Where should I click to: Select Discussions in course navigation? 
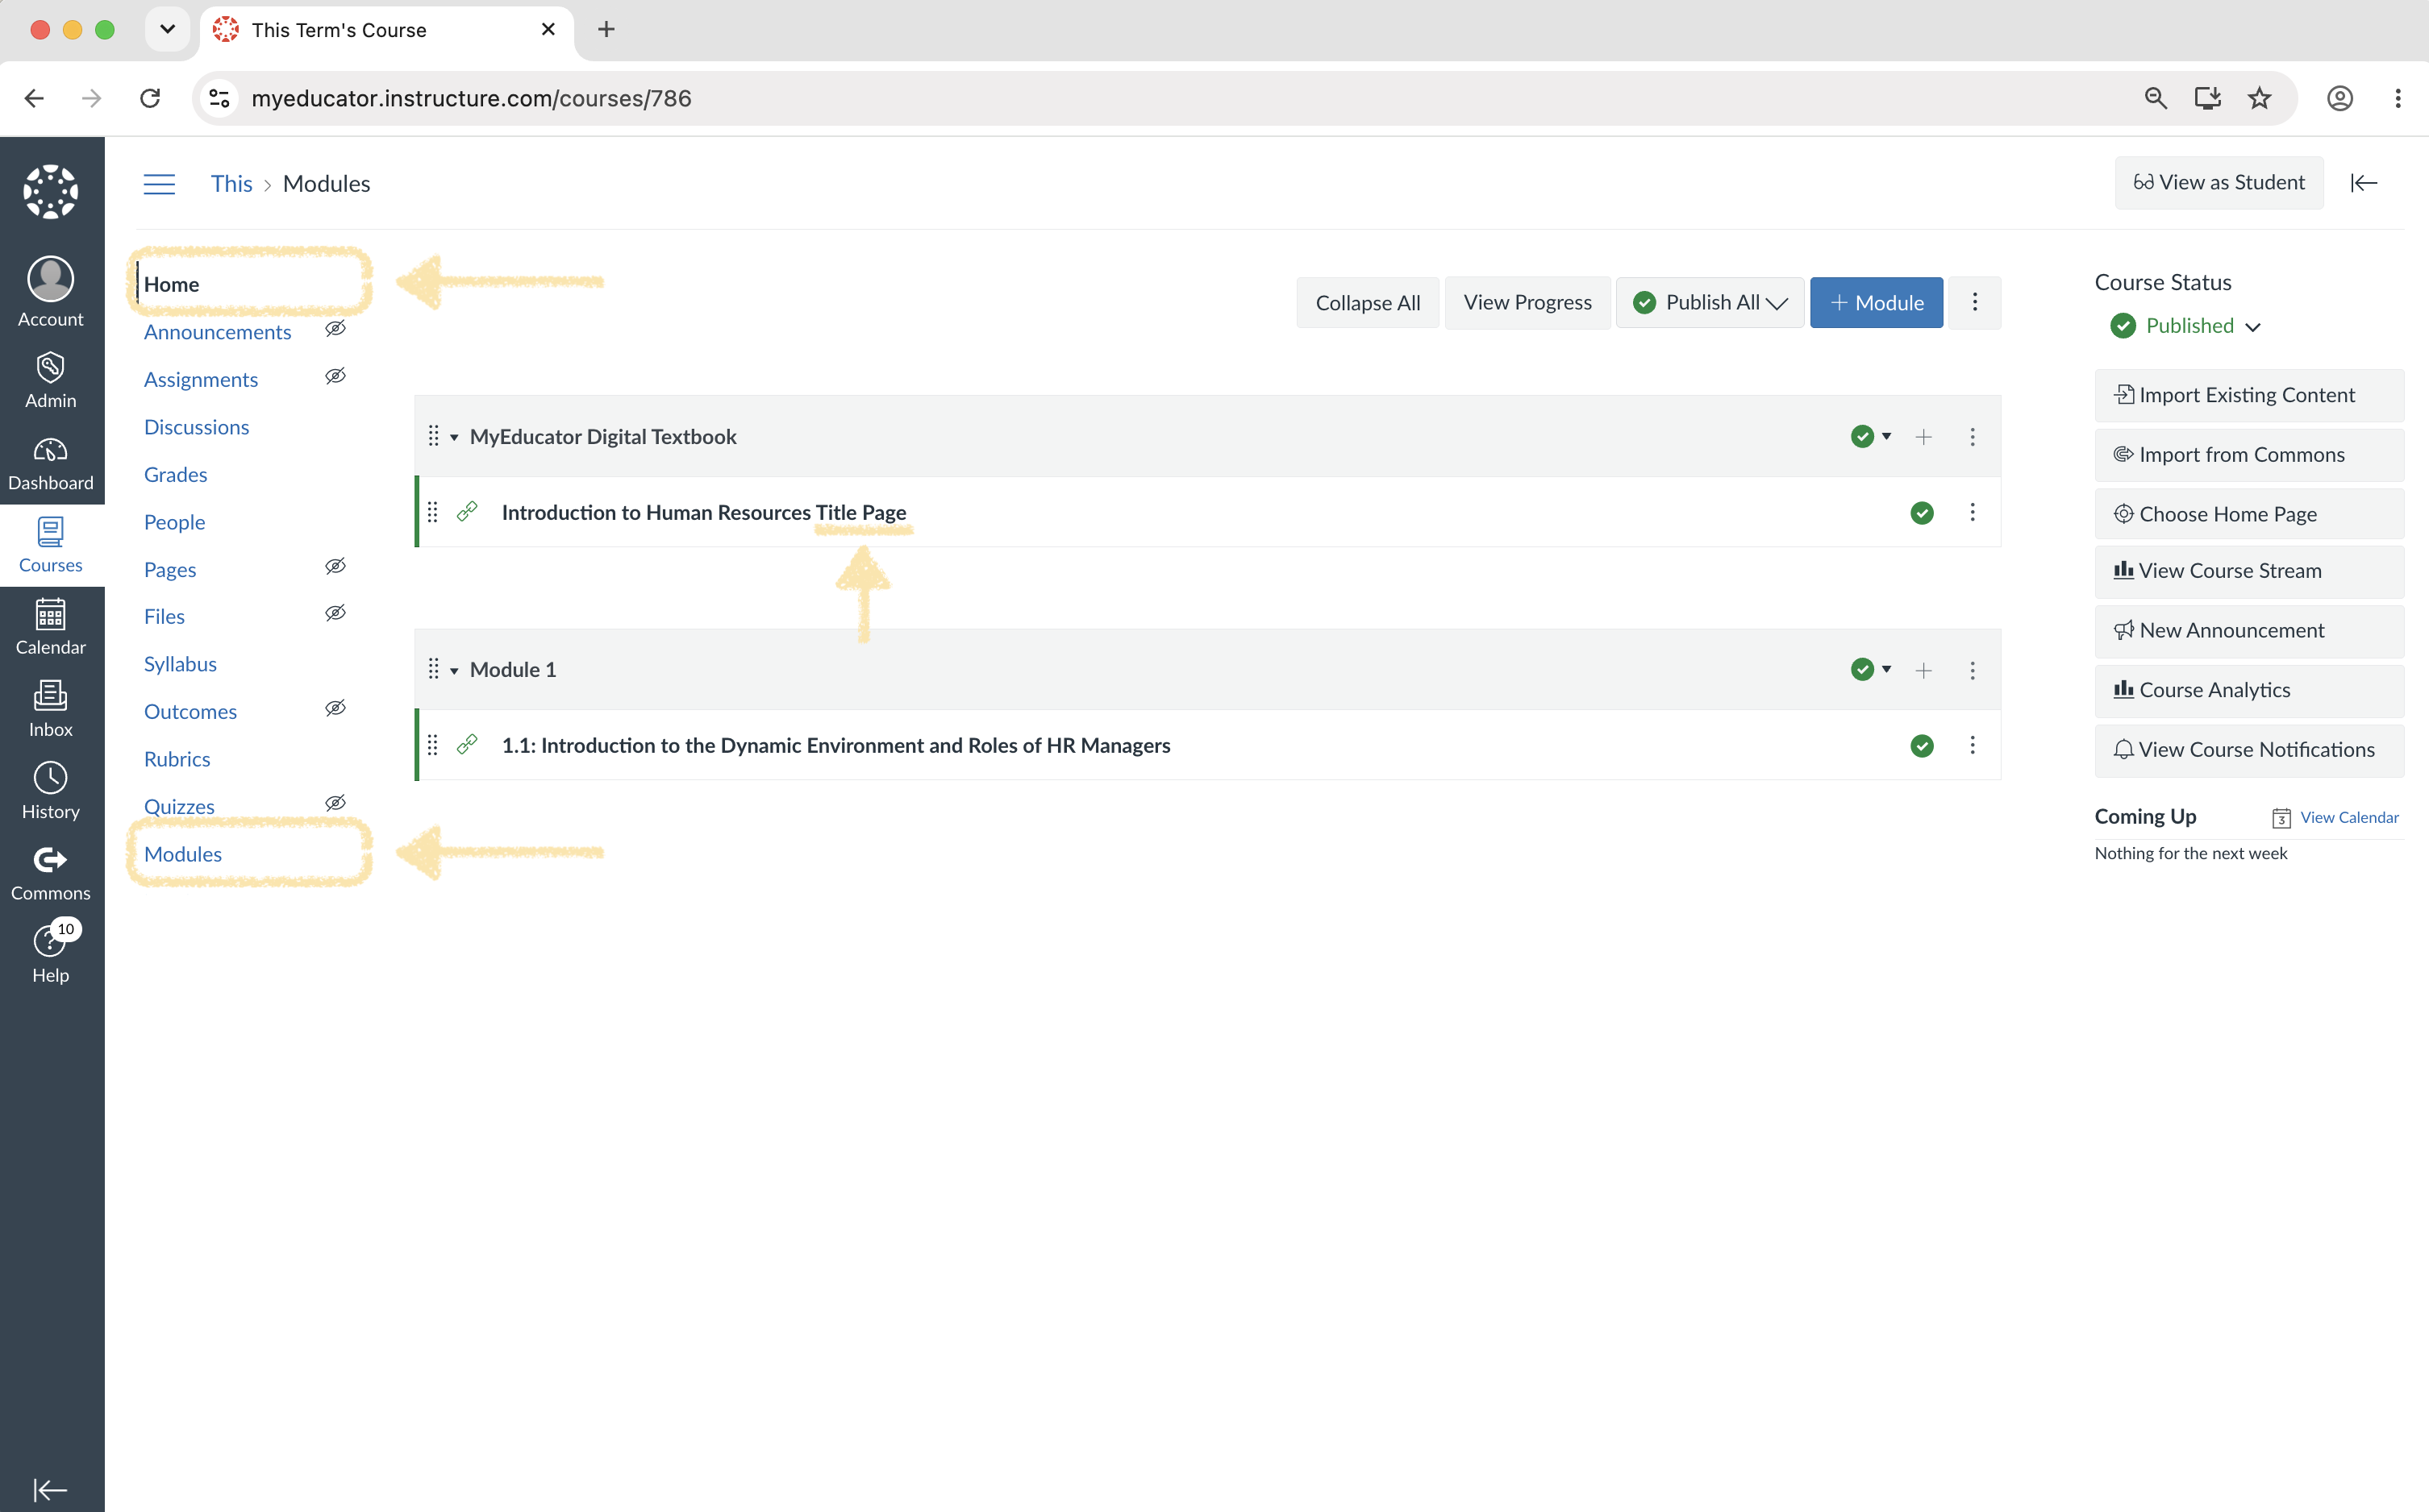tap(196, 427)
